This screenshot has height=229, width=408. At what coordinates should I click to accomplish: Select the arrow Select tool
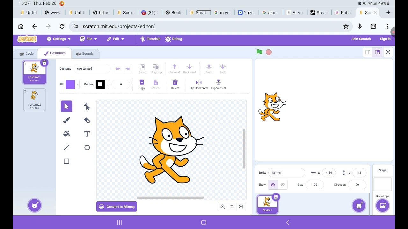[66, 106]
